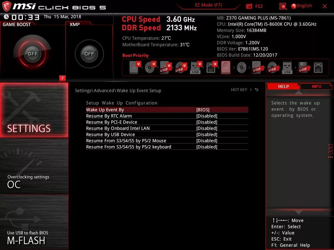Image resolution: width=334 pixels, height=250 pixels.
Task: Click the DDR Speed 2133 MHz readout
Action: click(x=159, y=28)
